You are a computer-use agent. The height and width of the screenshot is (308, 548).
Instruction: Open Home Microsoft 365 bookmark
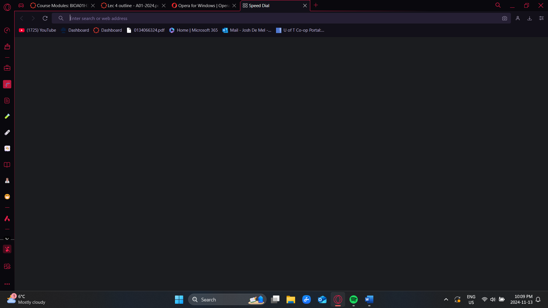click(x=193, y=30)
